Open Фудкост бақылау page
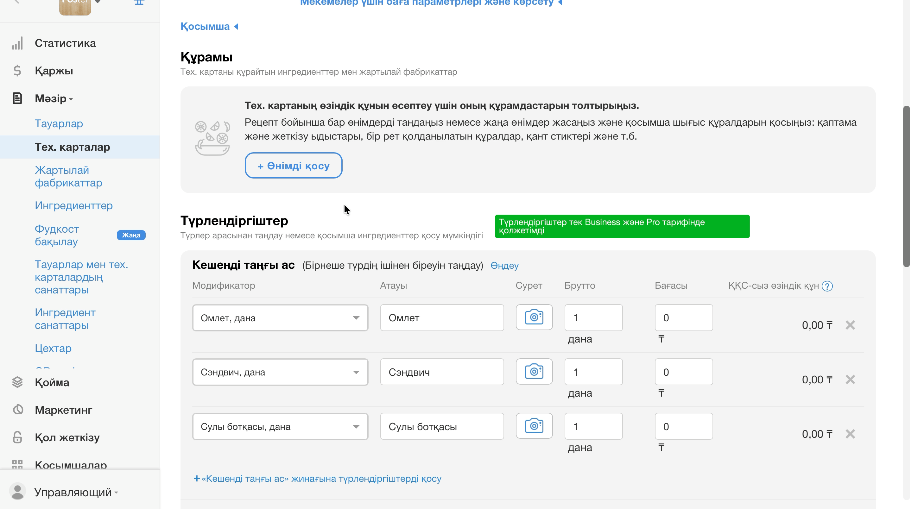This screenshot has height=509, width=912. coord(57,235)
